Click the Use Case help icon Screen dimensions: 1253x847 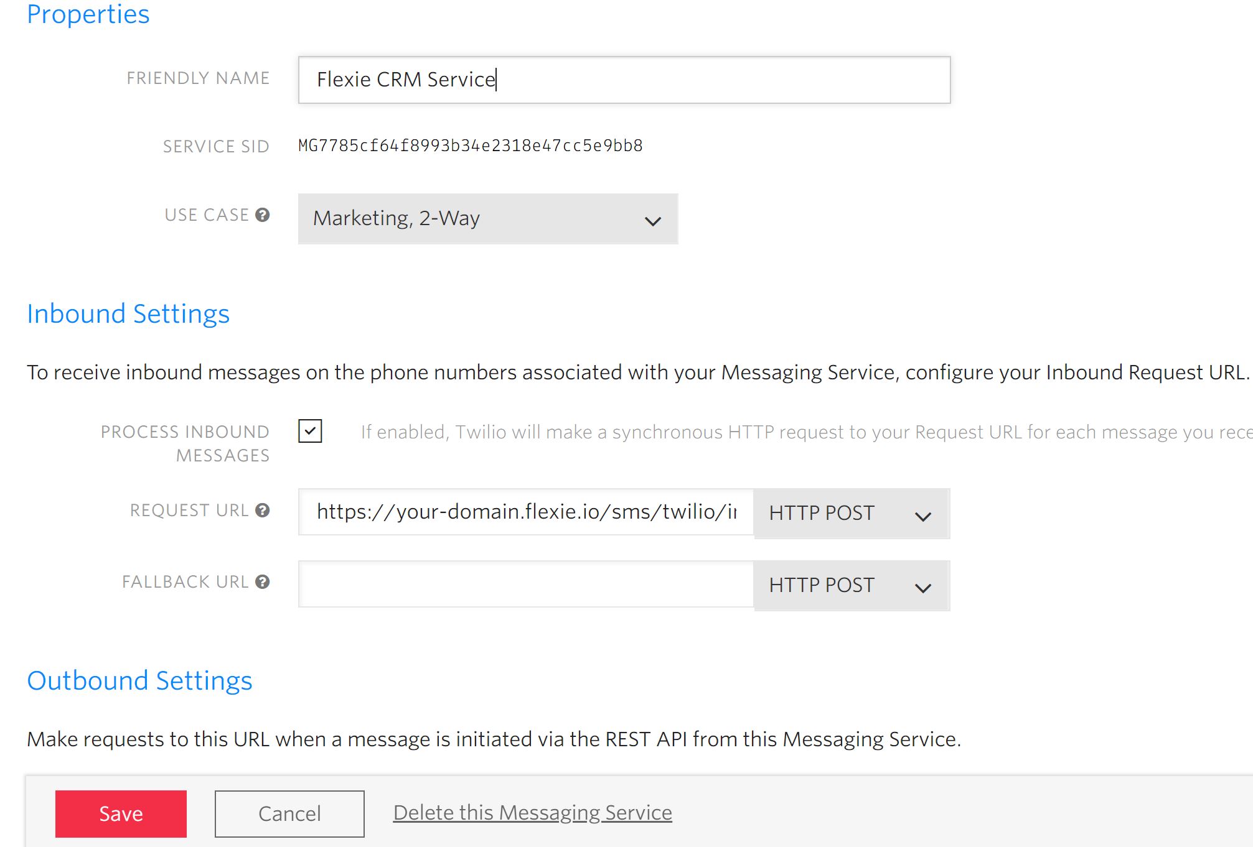point(263,215)
